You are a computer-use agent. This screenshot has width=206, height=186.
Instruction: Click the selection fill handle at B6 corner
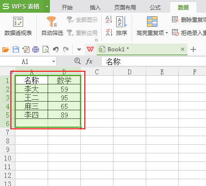(x=80, y=127)
